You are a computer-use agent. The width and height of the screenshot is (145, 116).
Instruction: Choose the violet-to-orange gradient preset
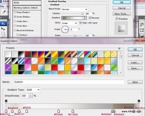[34, 54]
